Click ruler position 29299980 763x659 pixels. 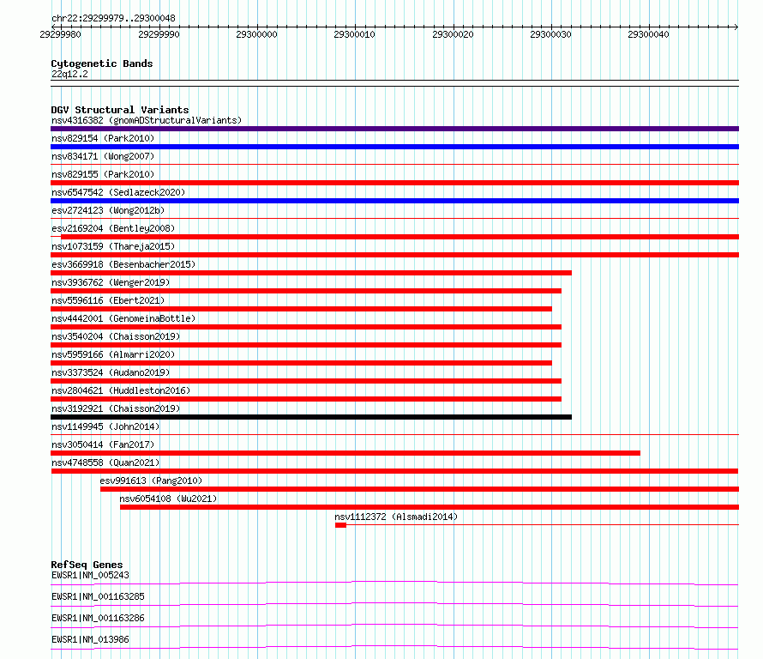pos(60,34)
